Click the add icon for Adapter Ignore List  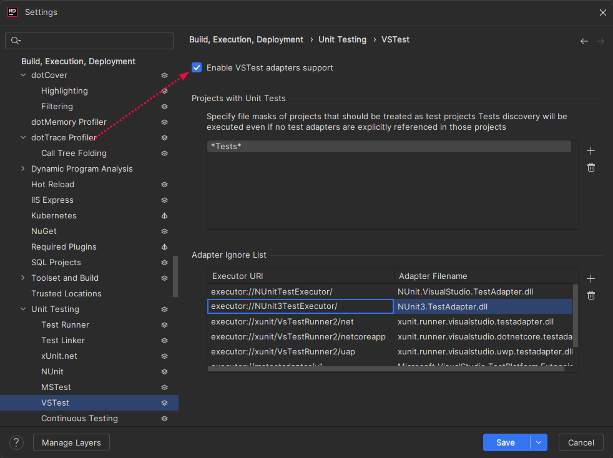[591, 279]
